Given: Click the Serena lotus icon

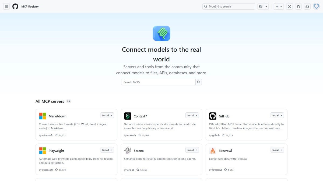Looking at the screenshot, I should pos(127,150).
